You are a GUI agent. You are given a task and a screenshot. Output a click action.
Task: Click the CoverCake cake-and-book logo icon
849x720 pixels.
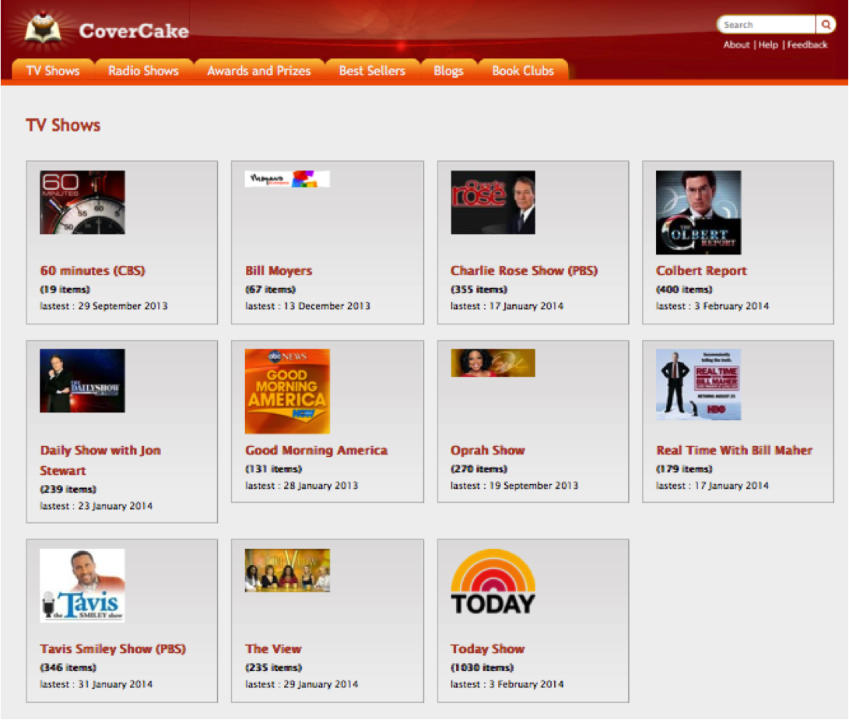43,28
